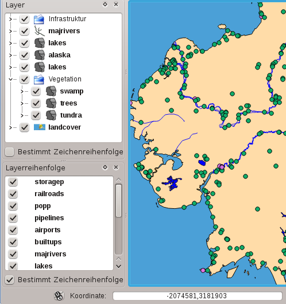Toggle the coordinate display icon in the status bar
286x304 pixels.
59,295
